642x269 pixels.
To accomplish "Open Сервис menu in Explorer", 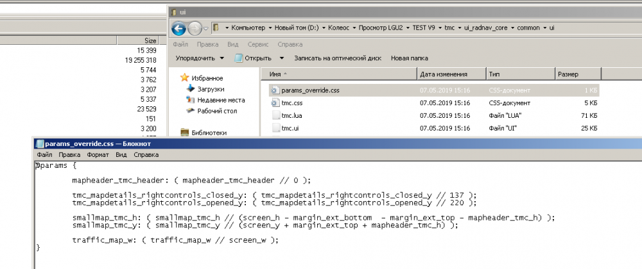I will tap(258, 44).
